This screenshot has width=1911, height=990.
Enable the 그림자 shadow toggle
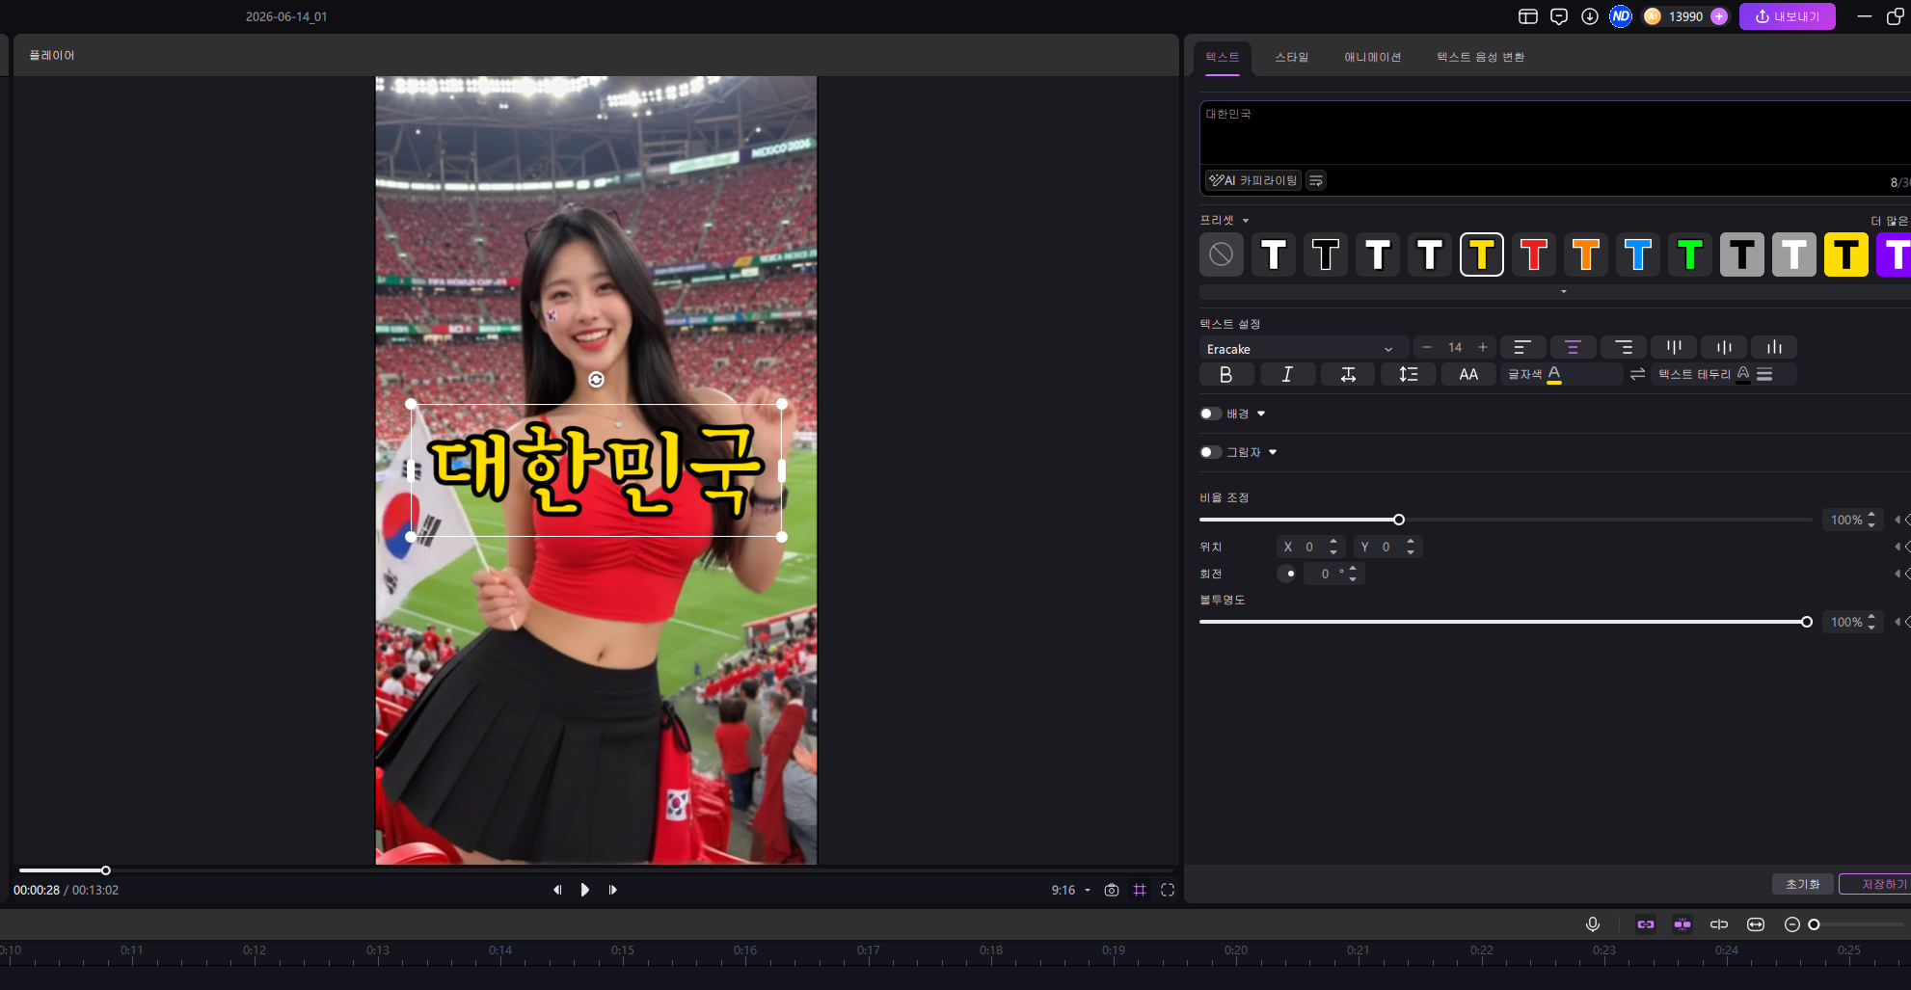(x=1210, y=452)
